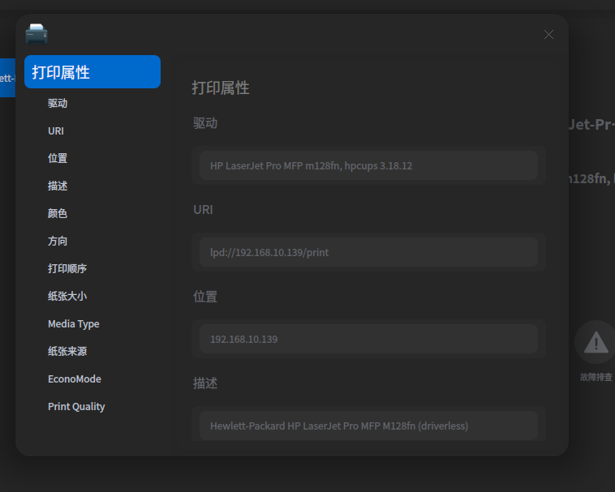Click the location field 192.168.10.139
Viewport: 615px width, 492px height.
point(368,339)
